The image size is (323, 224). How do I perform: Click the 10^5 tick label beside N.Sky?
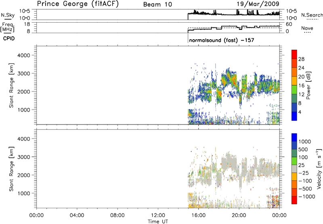click(25, 11)
